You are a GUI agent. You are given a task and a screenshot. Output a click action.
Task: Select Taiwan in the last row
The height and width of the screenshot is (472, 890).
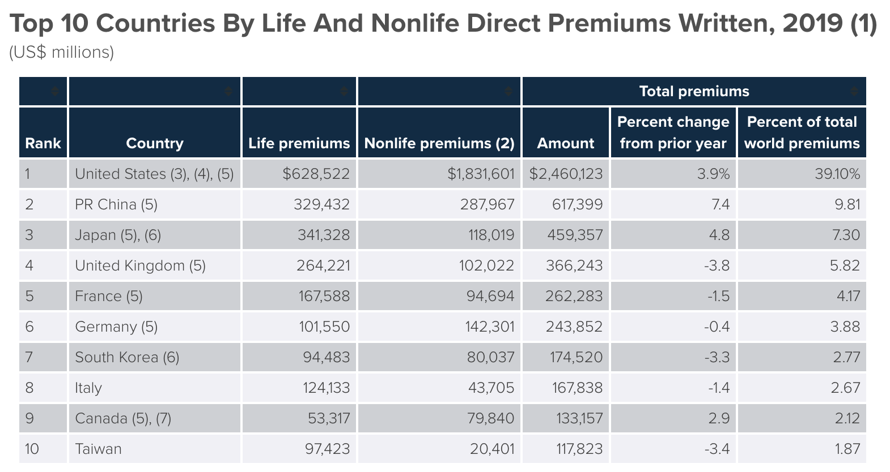pyautogui.click(x=98, y=449)
